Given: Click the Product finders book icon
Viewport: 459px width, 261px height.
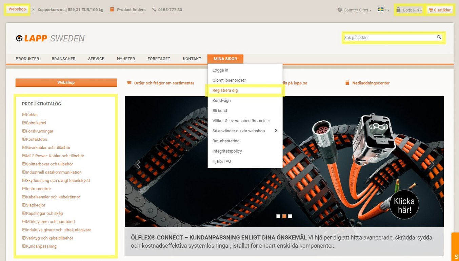Looking at the screenshot, I should coord(112,9).
